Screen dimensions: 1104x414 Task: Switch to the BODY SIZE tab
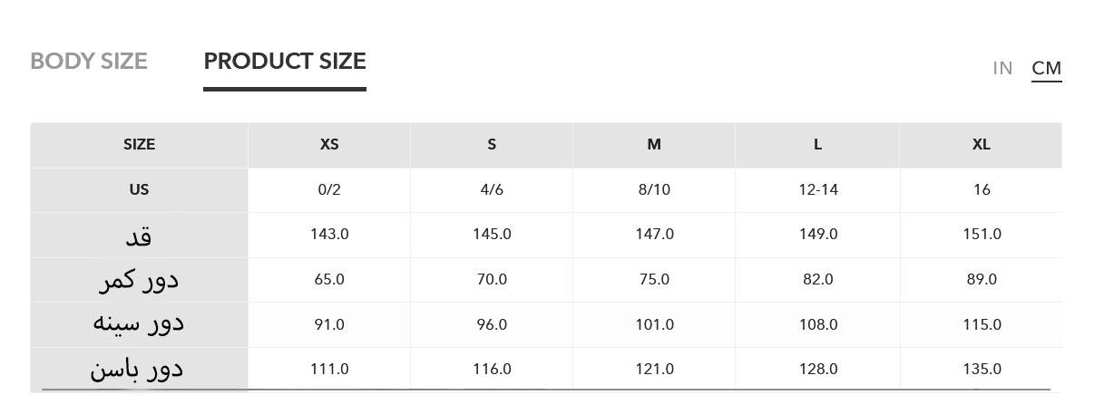(x=89, y=62)
